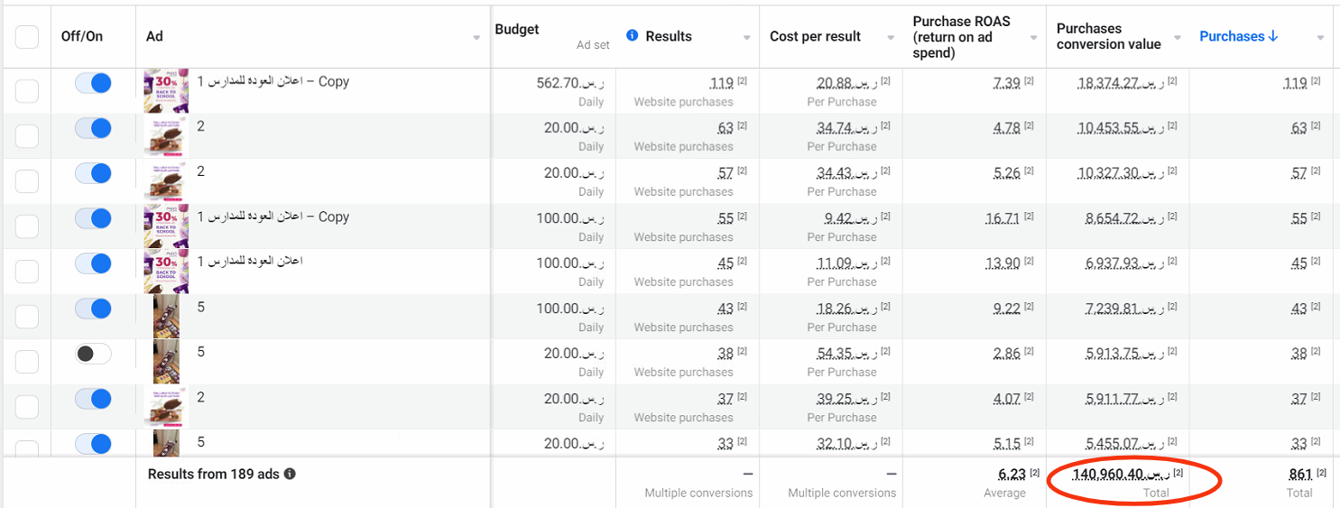Open the Ad column dropdown arrow
1340x508 pixels.
pyautogui.click(x=476, y=38)
